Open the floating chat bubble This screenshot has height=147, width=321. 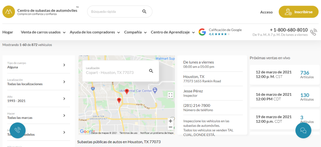click(303, 130)
